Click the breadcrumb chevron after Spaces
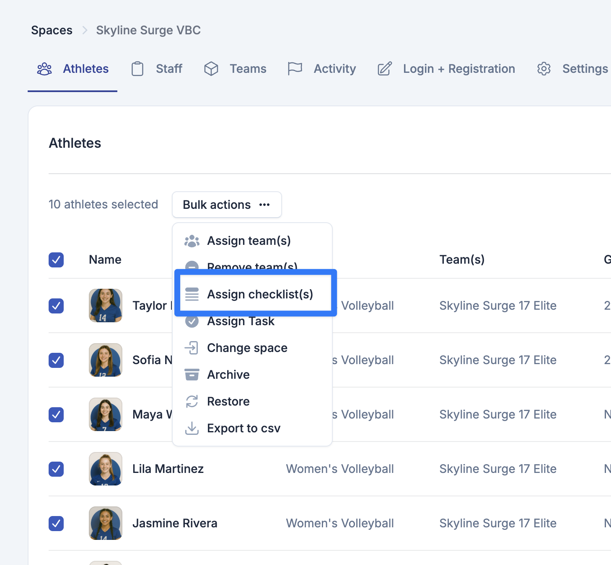The image size is (611, 565). 85,30
